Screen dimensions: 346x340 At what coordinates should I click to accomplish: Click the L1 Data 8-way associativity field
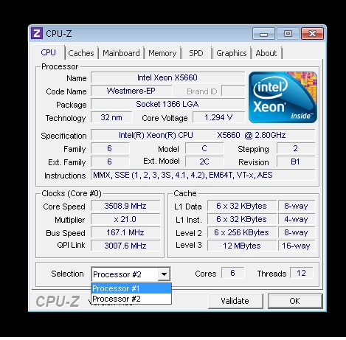(297, 206)
